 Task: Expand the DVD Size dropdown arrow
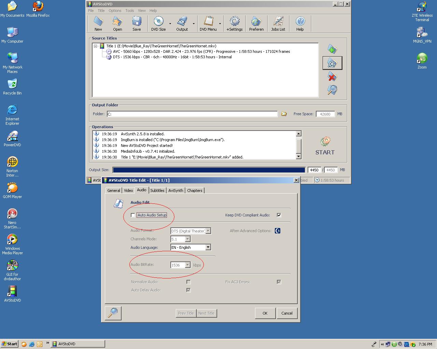(170, 24)
